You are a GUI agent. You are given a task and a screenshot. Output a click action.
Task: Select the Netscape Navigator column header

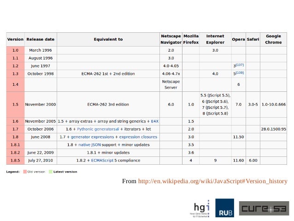(x=171, y=39)
